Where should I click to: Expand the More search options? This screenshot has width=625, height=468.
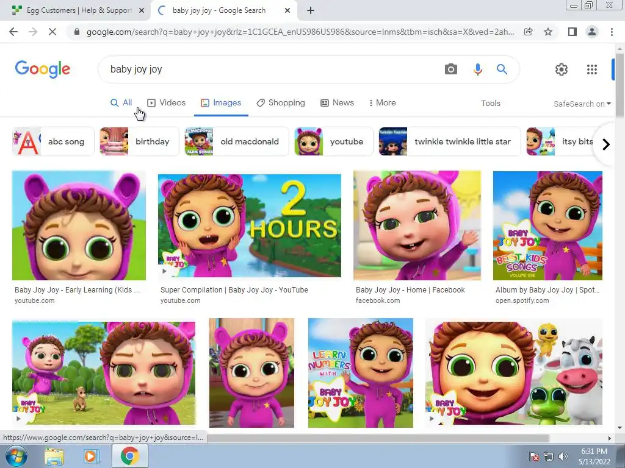click(382, 102)
